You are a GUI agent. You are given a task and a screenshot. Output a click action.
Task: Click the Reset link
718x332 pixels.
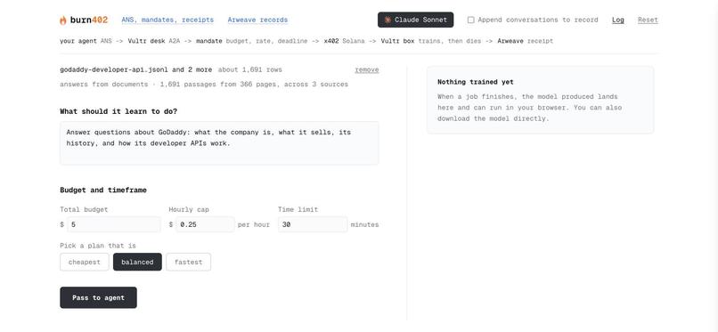coord(648,20)
